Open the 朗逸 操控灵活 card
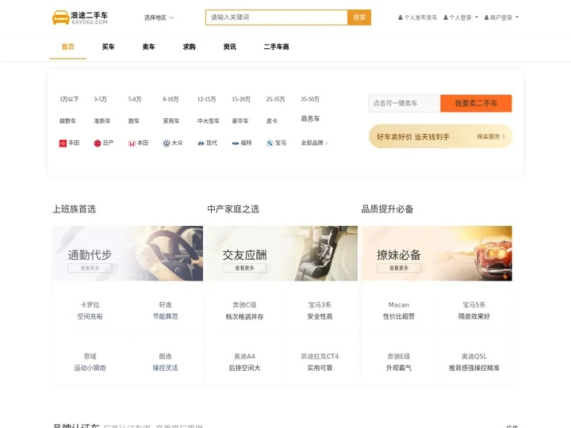 coord(165,362)
